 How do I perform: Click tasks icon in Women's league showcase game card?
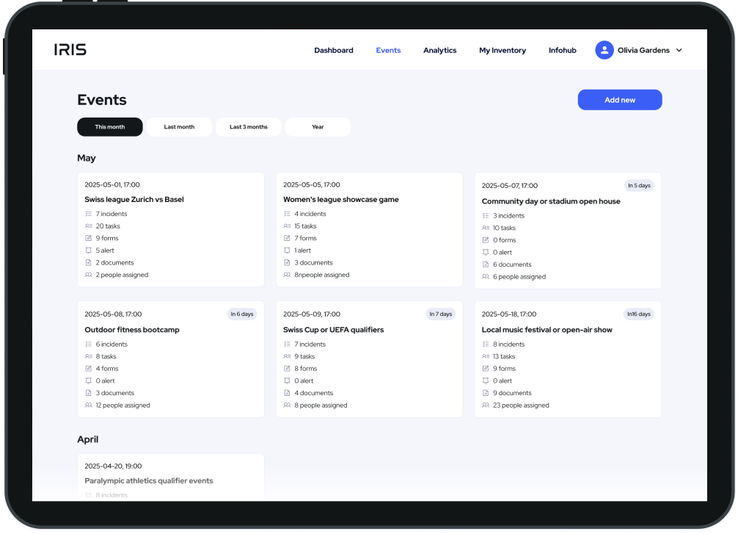pyautogui.click(x=288, y=226)
